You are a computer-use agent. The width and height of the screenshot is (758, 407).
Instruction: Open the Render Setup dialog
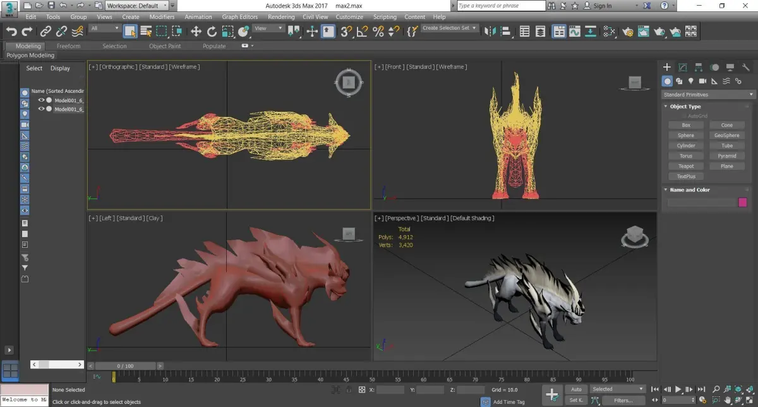pos(628,31)
